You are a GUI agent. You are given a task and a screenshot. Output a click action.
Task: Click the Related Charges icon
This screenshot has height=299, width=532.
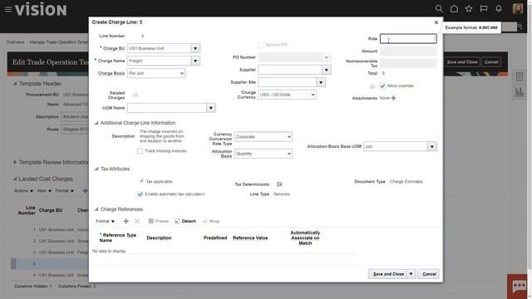click(x=135, y=95)
